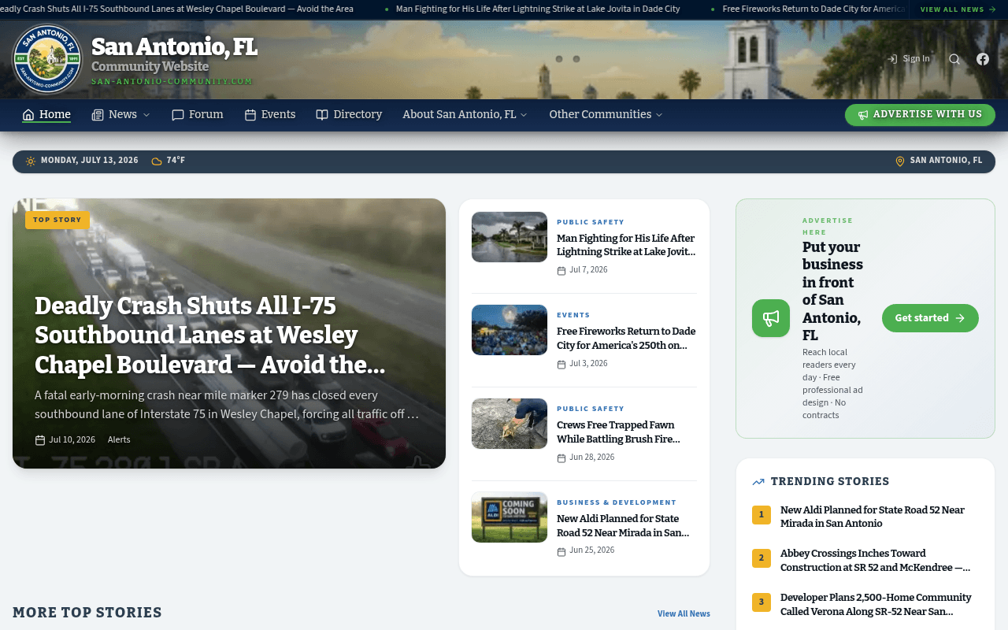Click the Alerts tag on top story

pos(119,440)
